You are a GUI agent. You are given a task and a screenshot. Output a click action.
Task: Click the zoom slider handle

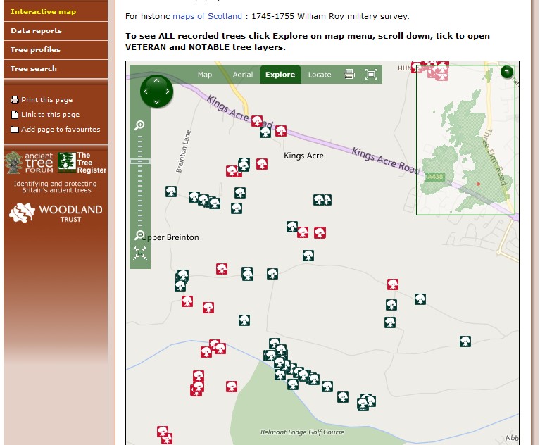140,161
